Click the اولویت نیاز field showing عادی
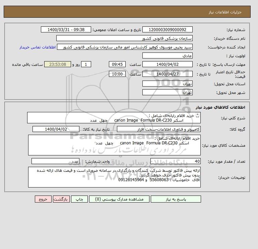The height and width of the screenshot is (249, 258). [167, 55]
